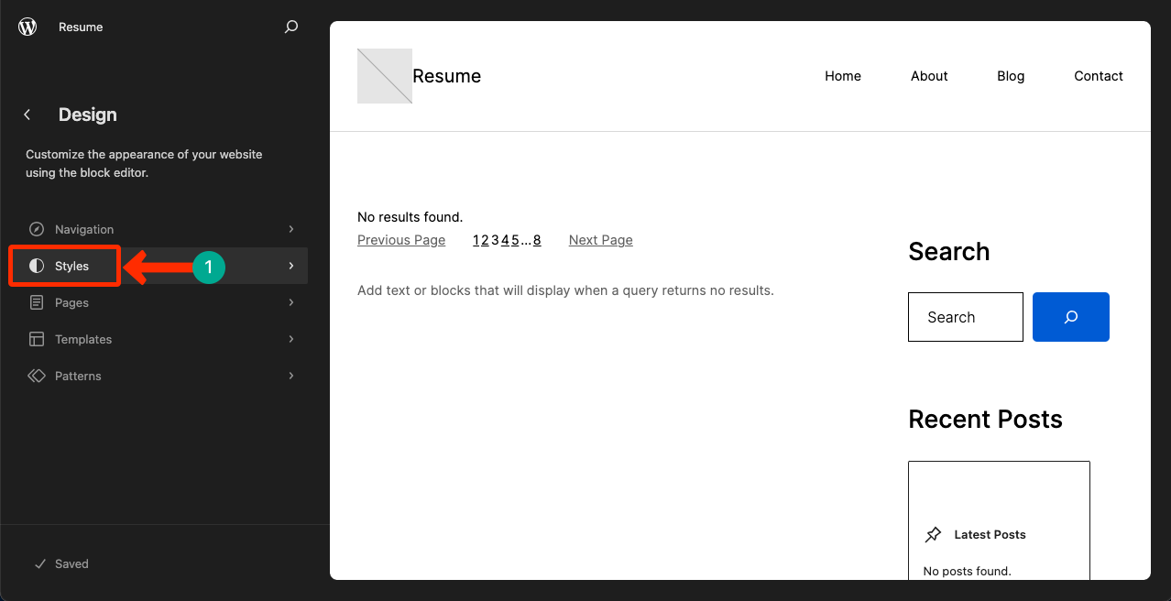
Task: Expand Templates using its right chevron
Action: click(x=291, y=339)
